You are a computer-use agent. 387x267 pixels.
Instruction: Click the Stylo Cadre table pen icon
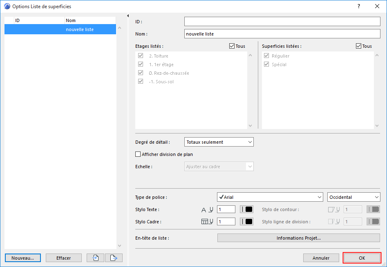207,222
